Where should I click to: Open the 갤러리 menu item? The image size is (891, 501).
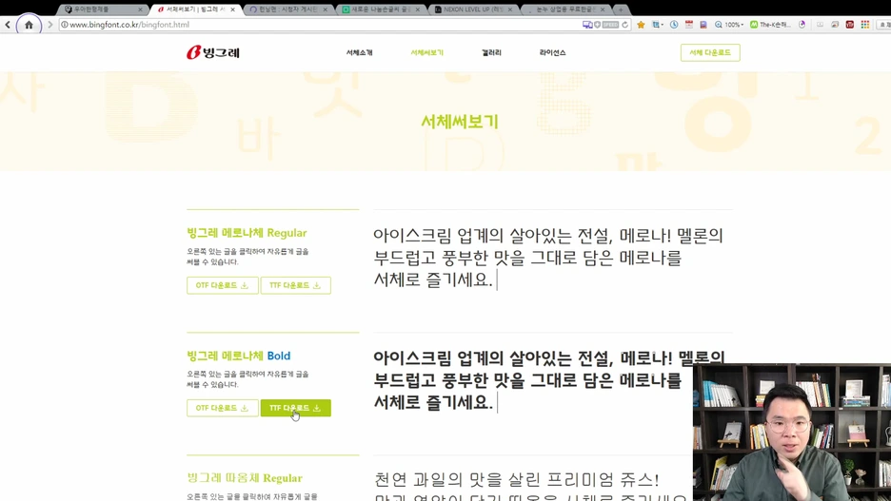491,52
